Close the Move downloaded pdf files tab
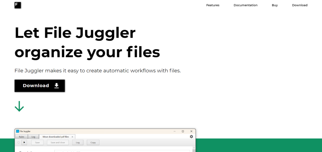This screenshot has height=152, width=322. [72, 137]
